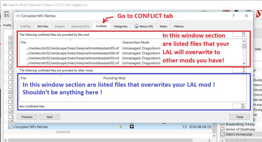Click the Profile label

tap(7, 25)
